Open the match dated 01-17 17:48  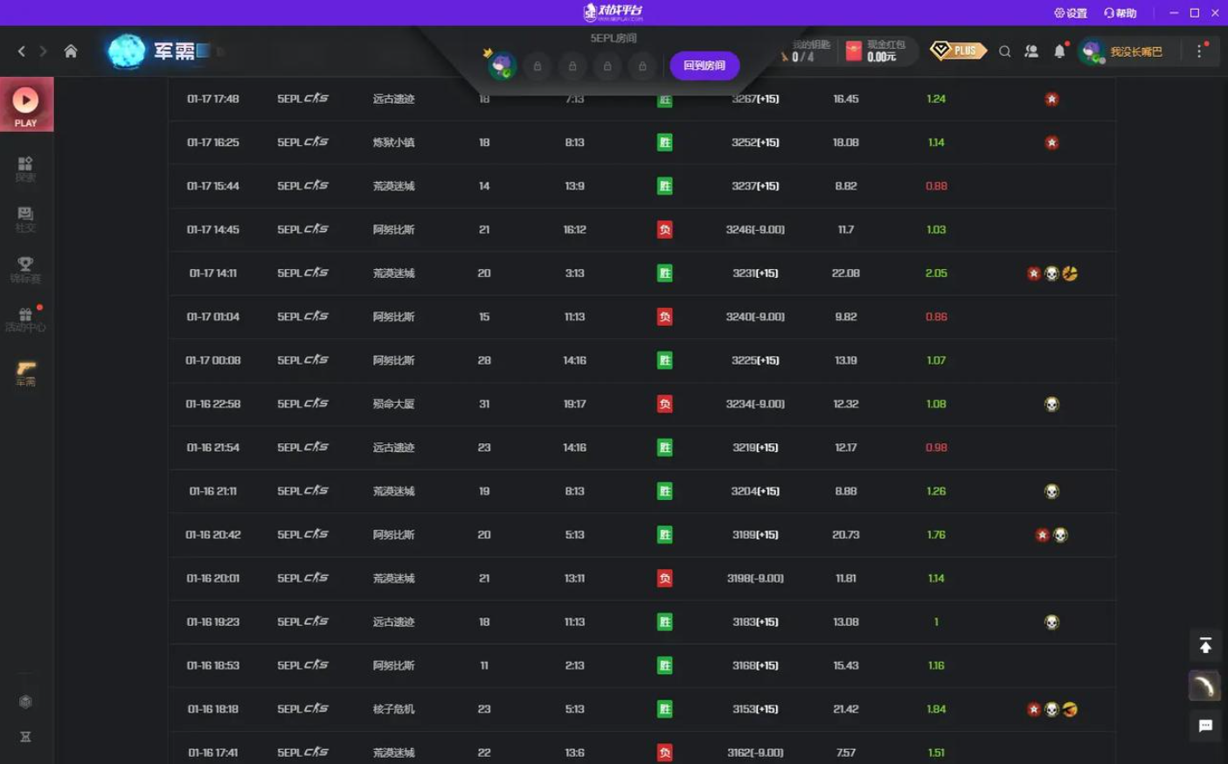point(642,99)
